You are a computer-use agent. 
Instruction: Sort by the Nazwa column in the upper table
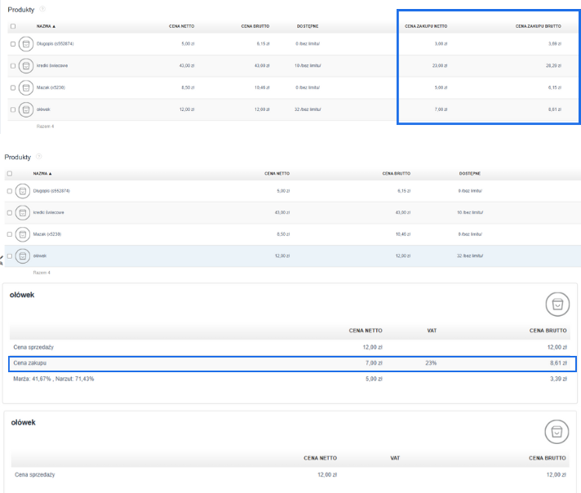(44, 26)
